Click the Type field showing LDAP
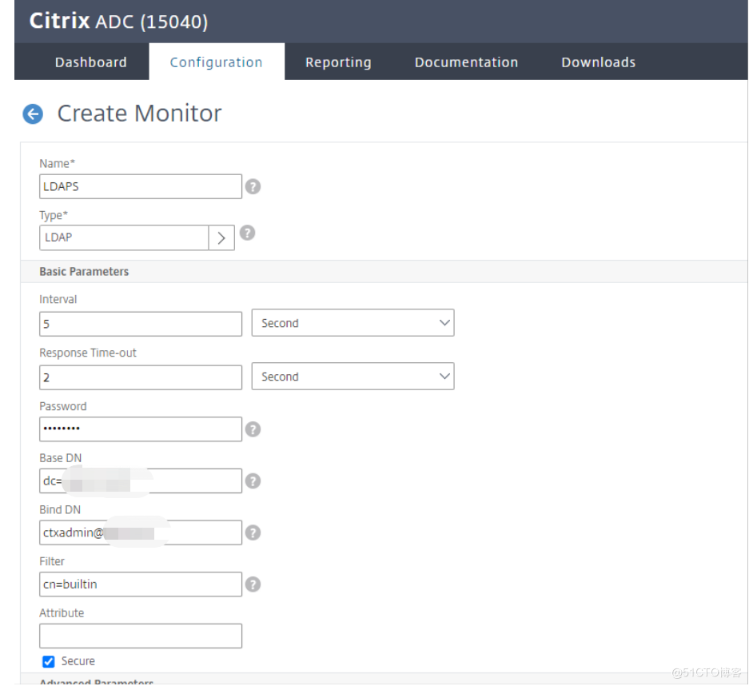Image resolution: width=749 pixels, height=686 pixels. click(x=124, y=238)
